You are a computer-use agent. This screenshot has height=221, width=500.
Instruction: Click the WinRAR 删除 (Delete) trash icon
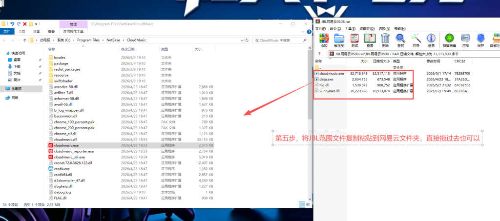point(385,40)
